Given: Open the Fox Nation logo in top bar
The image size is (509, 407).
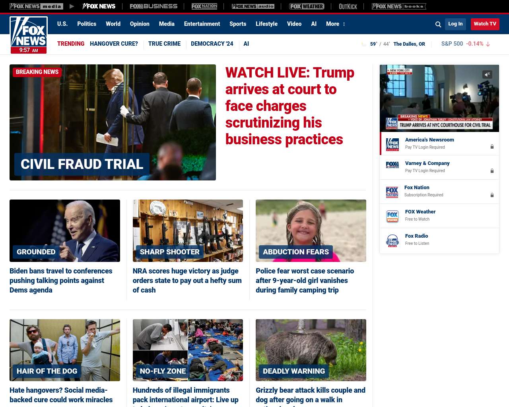Looking at the screenshot, I should click(x=204, y=6).
